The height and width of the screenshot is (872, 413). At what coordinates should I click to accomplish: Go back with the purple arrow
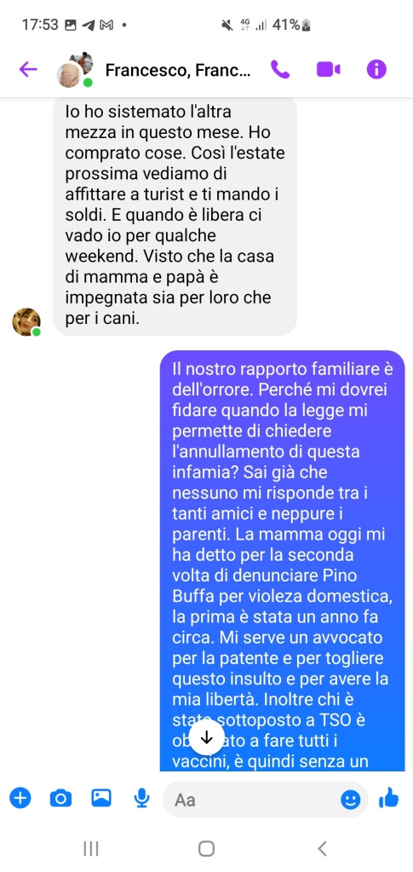pyautogui.click(x=28, y=70)
